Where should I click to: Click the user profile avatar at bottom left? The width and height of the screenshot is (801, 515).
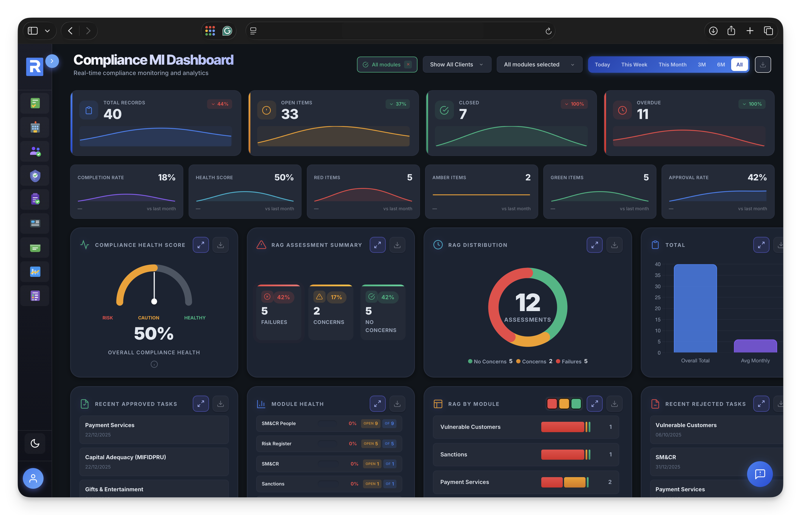[x=33, y=478]
